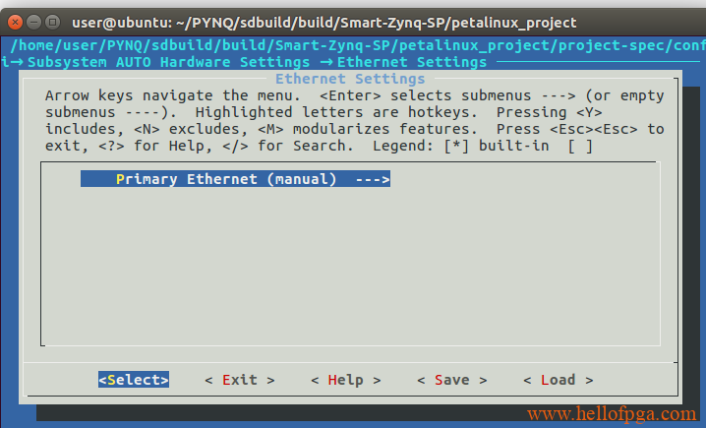Image resolution: width=706 pixels, height=428 pixels.
Task: Click the empty [ ] legend marker
Action: [580, 146]
